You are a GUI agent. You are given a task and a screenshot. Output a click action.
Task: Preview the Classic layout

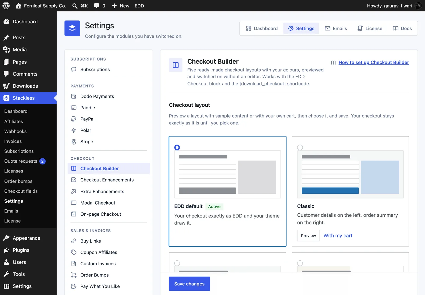308,236
